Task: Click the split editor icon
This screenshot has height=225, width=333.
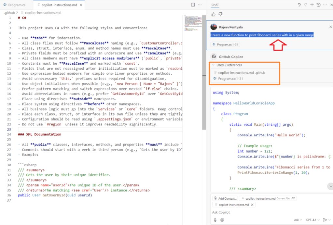Action: pos(193,5)
